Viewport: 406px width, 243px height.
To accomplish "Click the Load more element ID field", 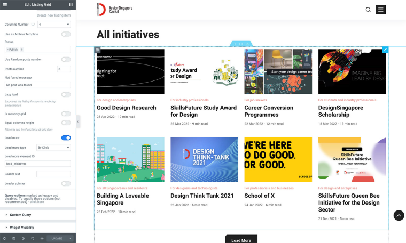I will click(38, 164).
